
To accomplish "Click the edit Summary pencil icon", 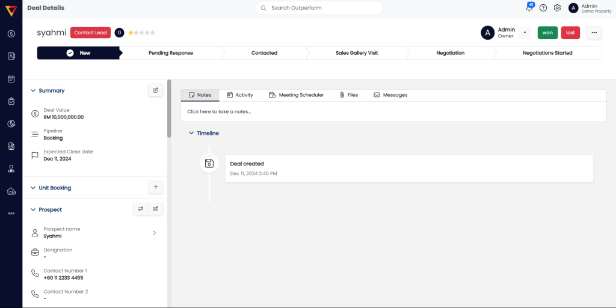I will (x=155, y=90).
